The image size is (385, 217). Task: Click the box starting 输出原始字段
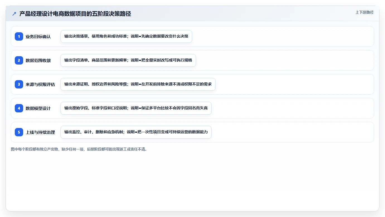(136, 108)
